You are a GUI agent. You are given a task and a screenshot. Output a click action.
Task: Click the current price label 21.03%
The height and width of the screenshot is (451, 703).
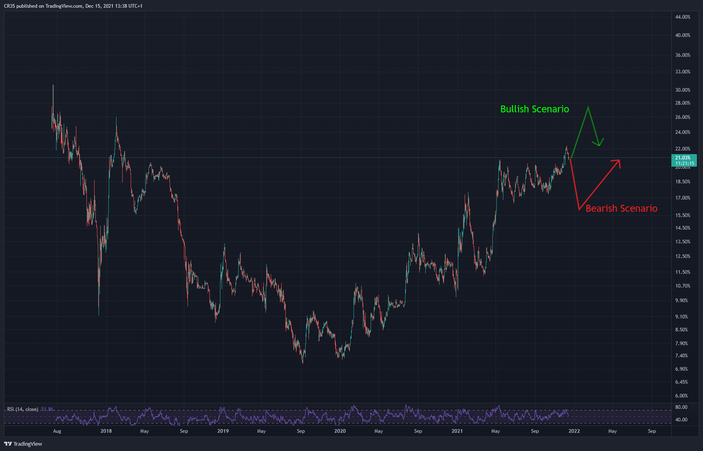(683, 158)
